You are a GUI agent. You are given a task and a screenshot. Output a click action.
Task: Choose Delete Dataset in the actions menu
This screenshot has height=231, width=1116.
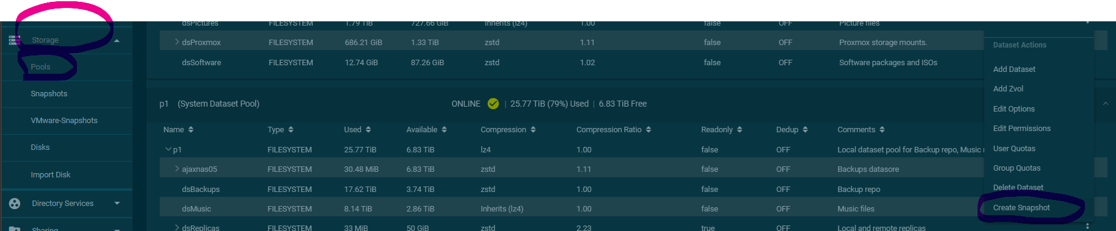click(x=1018, y=188)
